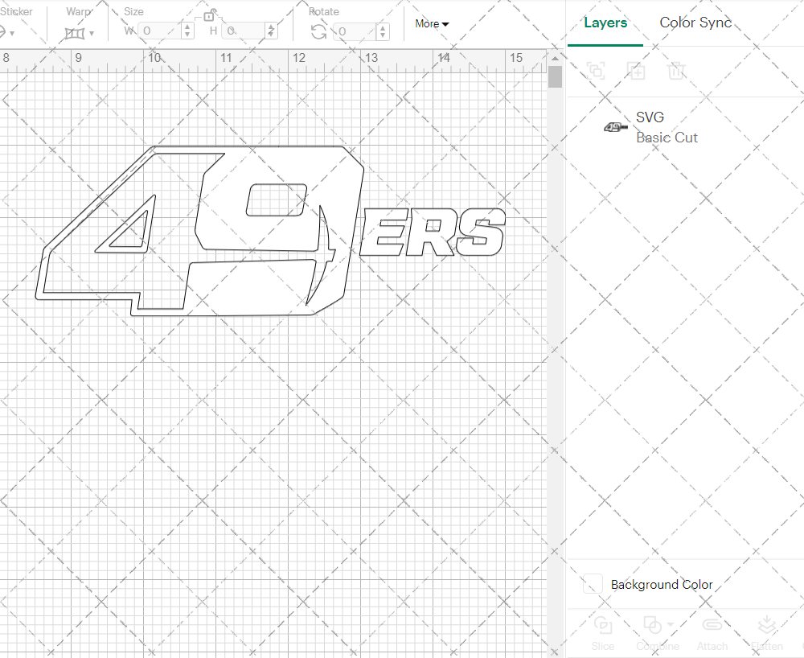Switch to the Layers tab

(605, 23)
